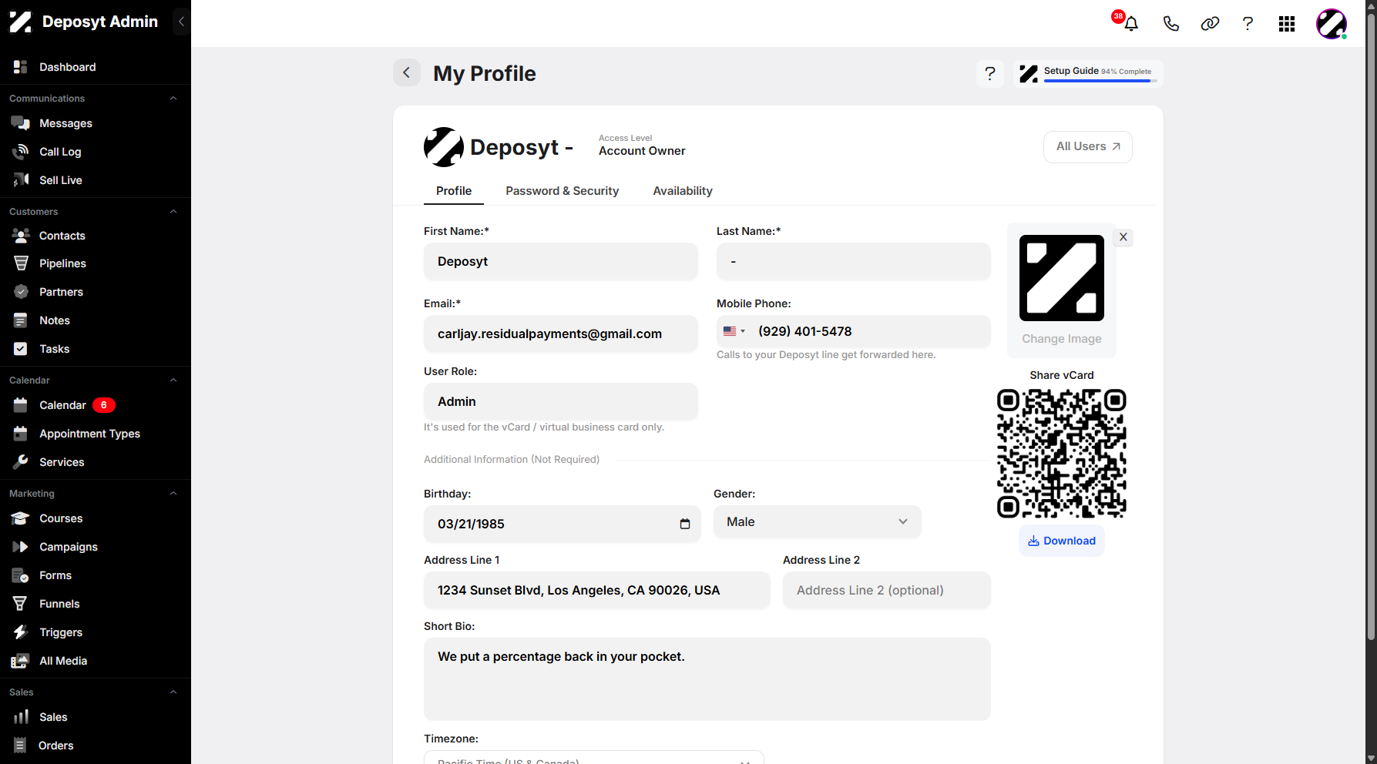1377x764 pixels.
Task: Collapse the Calendar section header
Action: coord(173,380)
